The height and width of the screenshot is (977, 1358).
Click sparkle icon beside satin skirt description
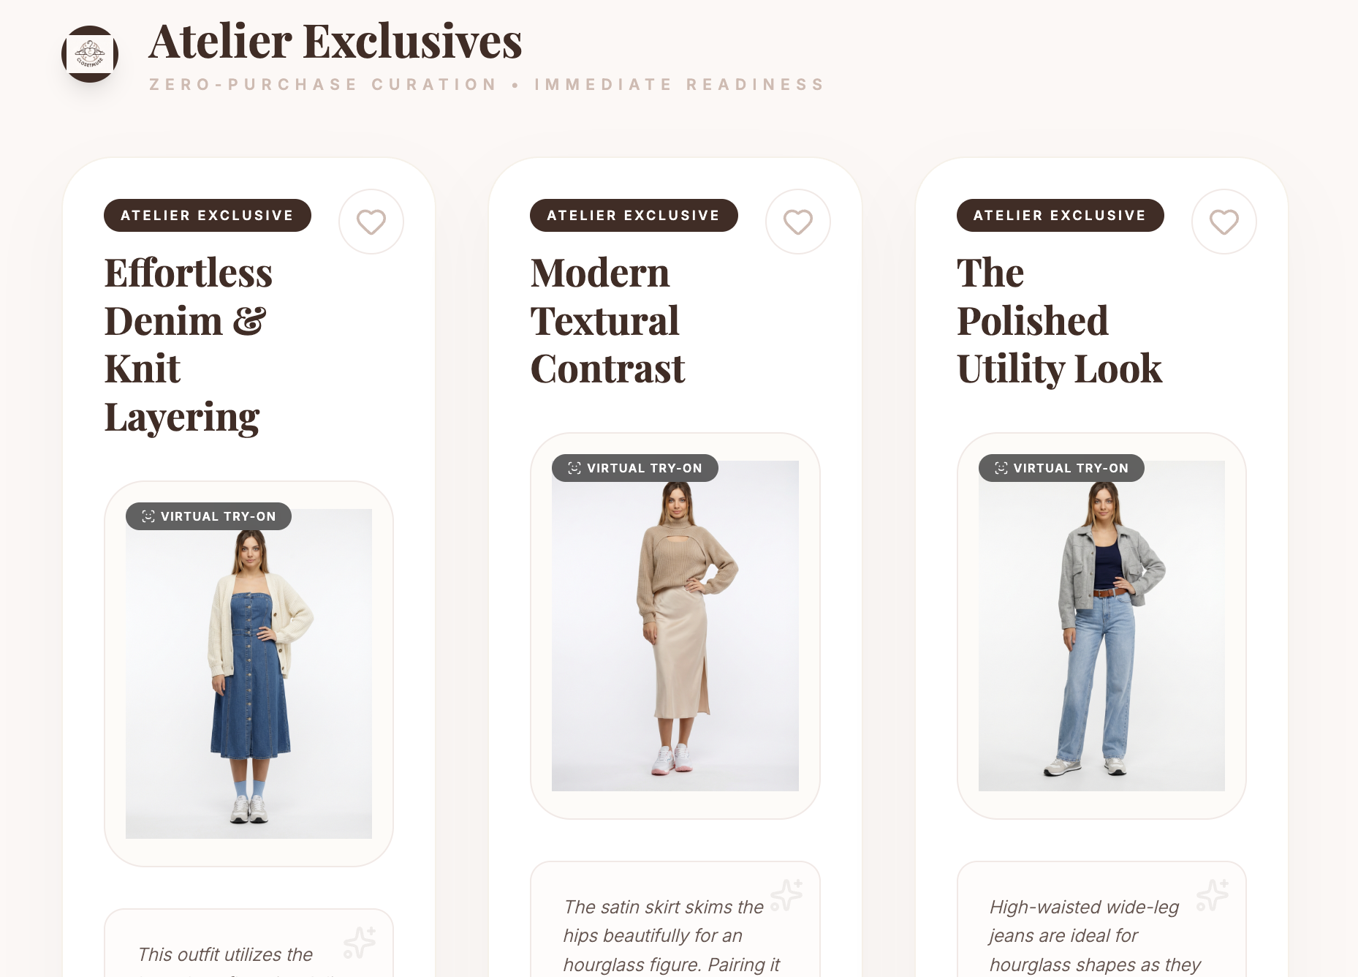coord(786,895)
